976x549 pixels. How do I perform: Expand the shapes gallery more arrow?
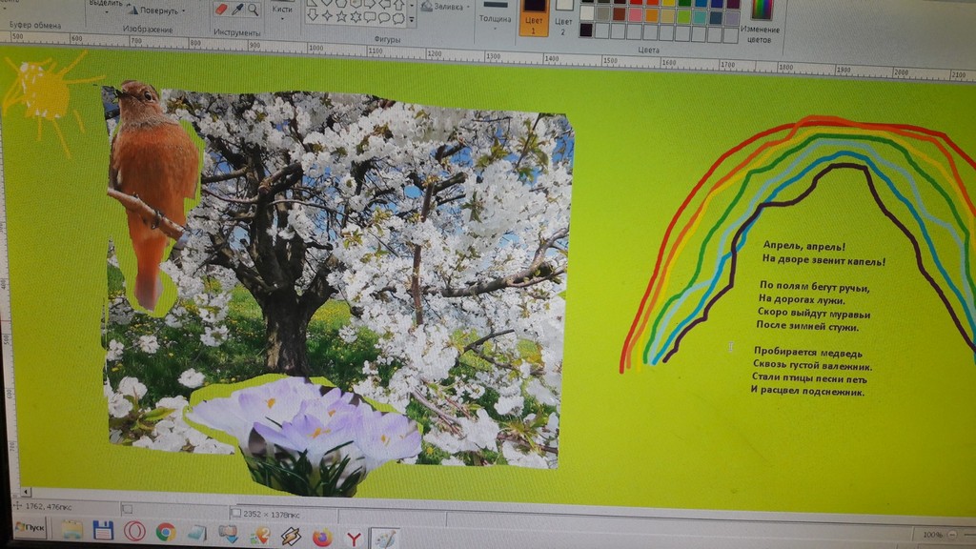coord(412,18)
